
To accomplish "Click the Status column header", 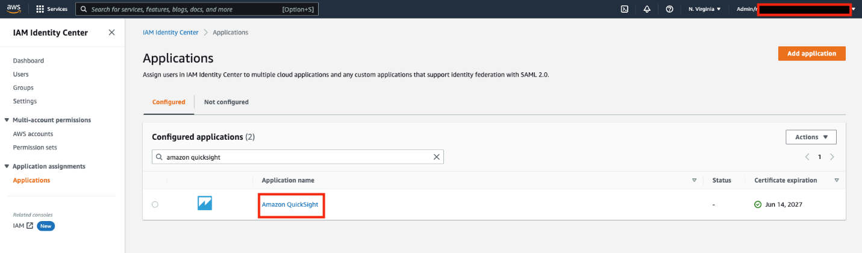I will (722, 180).
